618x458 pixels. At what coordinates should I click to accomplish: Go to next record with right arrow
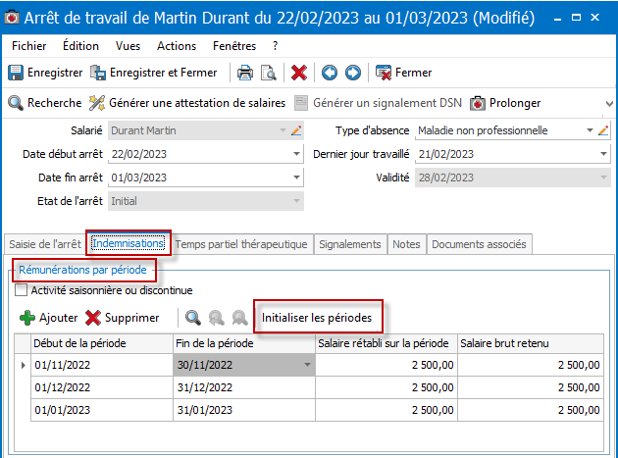[x=353, y=73]
